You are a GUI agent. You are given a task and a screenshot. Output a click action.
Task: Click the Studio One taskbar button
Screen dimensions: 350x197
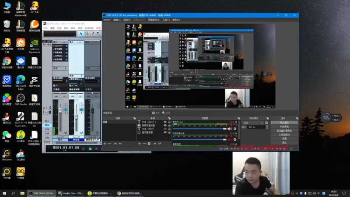(x=71, y=193)
